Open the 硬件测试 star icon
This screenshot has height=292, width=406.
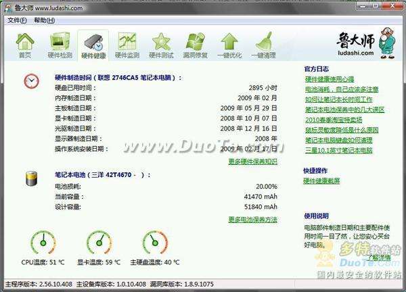click(161, 45)
